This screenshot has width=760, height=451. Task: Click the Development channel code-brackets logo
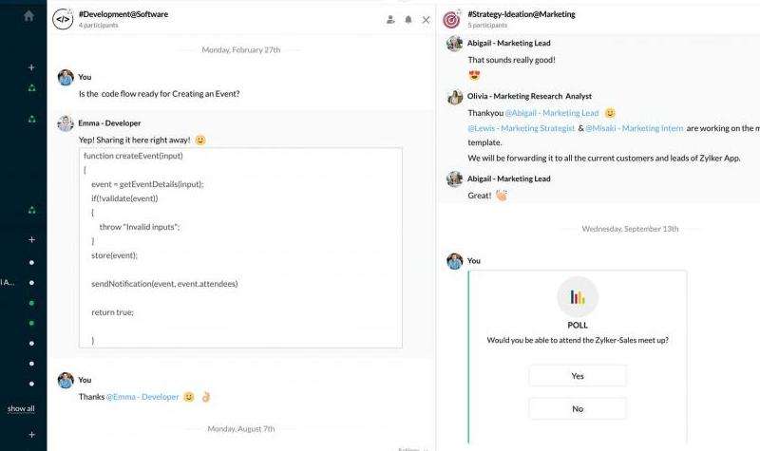pyautogui.click(x=63, y=19)
